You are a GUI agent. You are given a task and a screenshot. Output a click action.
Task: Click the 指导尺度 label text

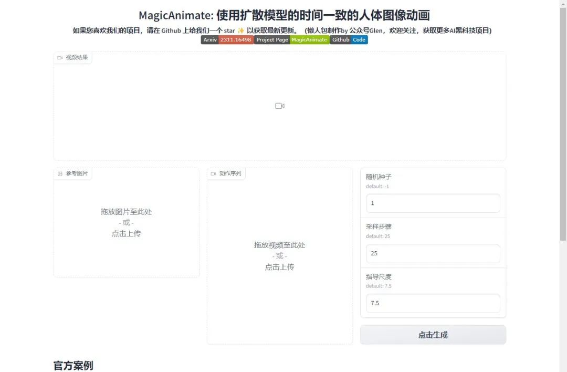(x=379, y=277)
